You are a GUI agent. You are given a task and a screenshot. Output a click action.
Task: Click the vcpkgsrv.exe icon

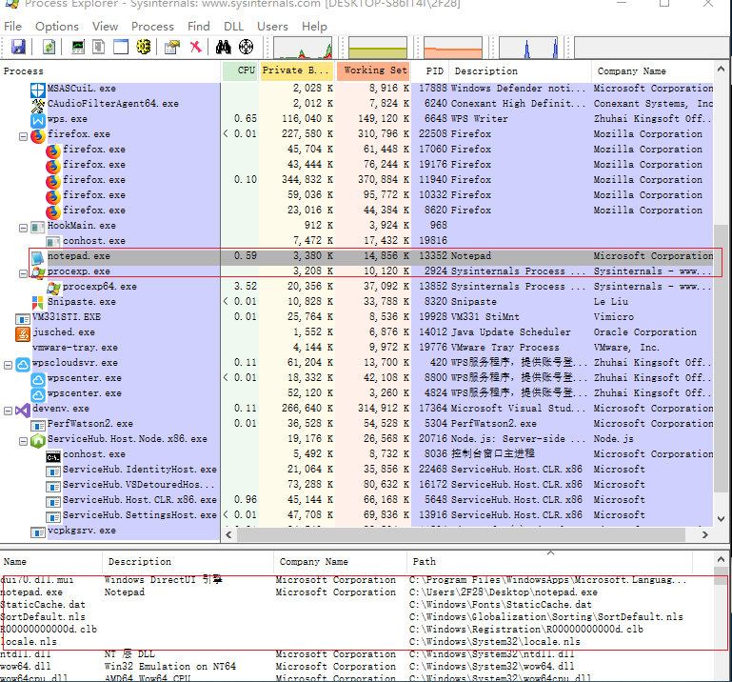38,532
